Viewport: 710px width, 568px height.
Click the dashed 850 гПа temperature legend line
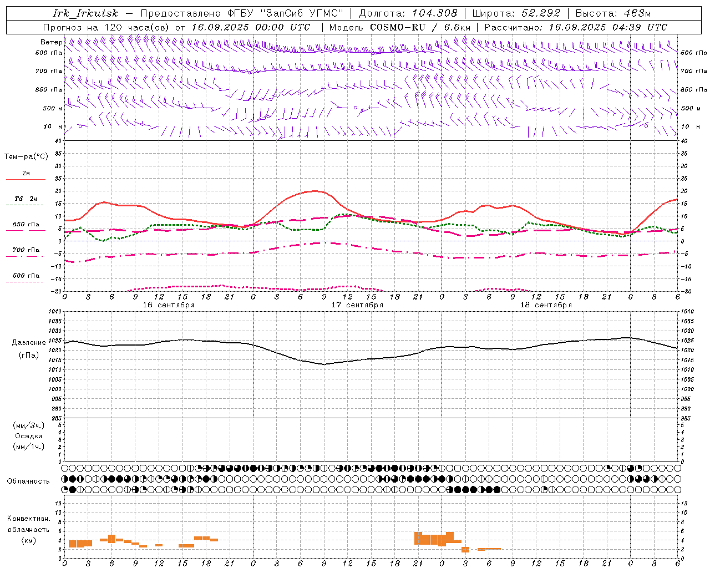26,230
